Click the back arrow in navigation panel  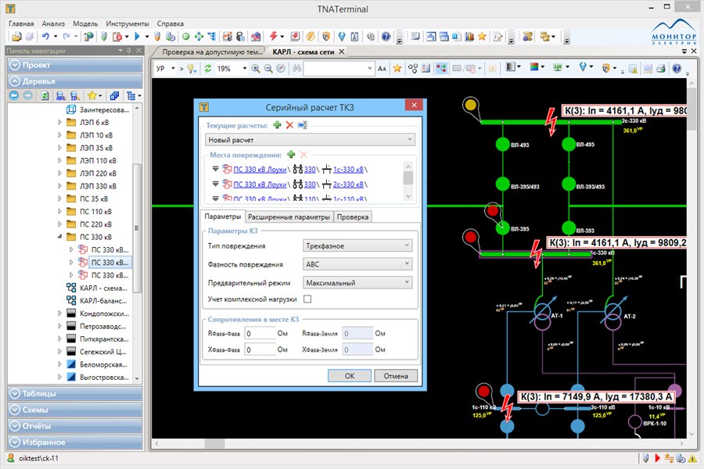point(14,95)
